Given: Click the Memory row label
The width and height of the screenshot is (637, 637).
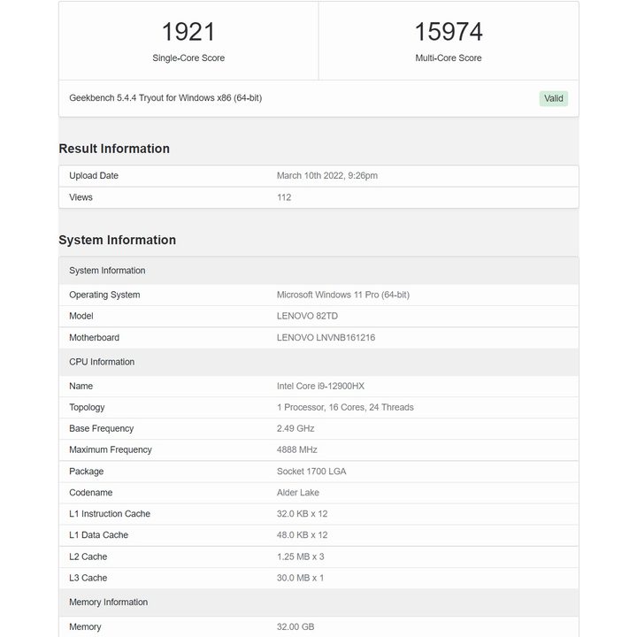Looking at the screenshot, I should (85, 627).
